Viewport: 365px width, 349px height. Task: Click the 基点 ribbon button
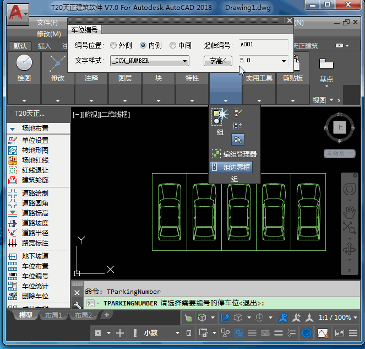(326, 71)
